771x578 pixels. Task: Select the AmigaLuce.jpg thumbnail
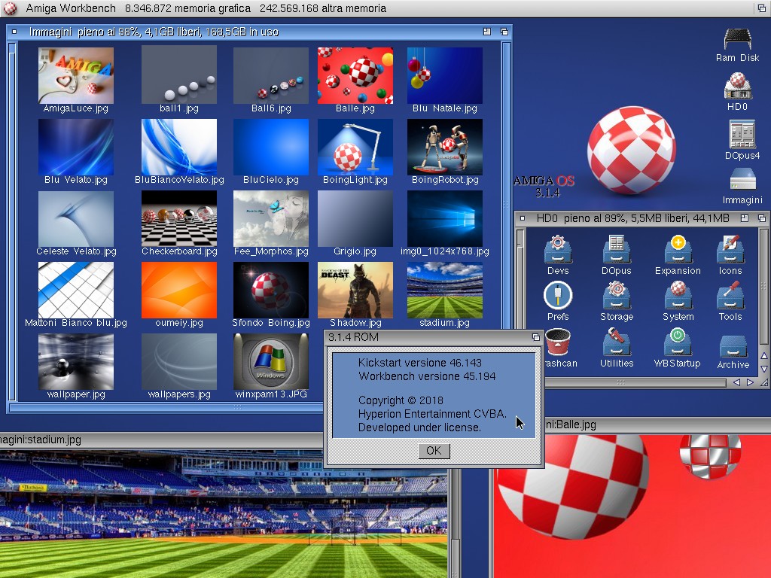click(x=76, y=75)
